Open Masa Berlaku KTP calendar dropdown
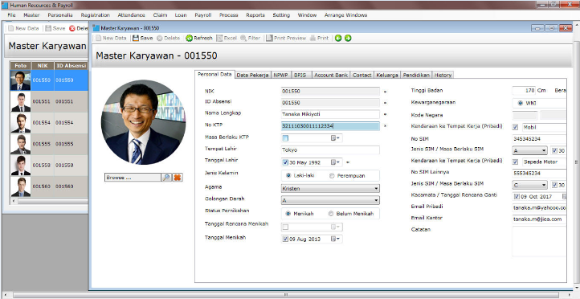This screenshot has height=299, width=580. (x=335, y=138)
